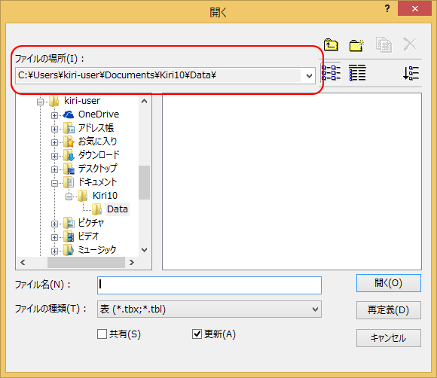Viewport: 437px width, 378px height.
Task: Expand the ビデオ tree node
Action: 54,238
